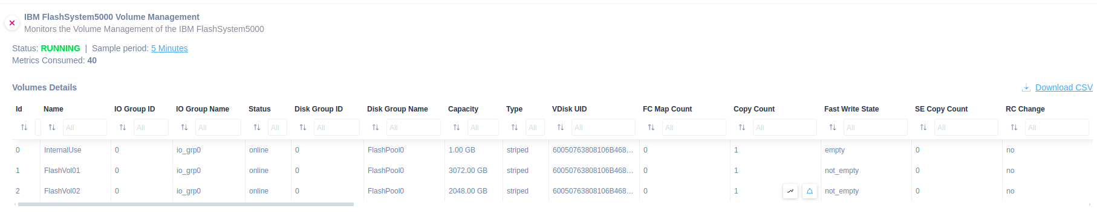1097x217 pixels.
Task: Sort table by Name column
Action: click(52, 127)
